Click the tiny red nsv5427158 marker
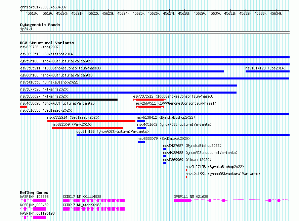 point(186,170)
